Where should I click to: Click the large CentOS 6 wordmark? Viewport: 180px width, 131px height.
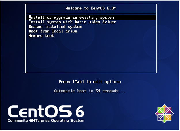pos(46,111)
